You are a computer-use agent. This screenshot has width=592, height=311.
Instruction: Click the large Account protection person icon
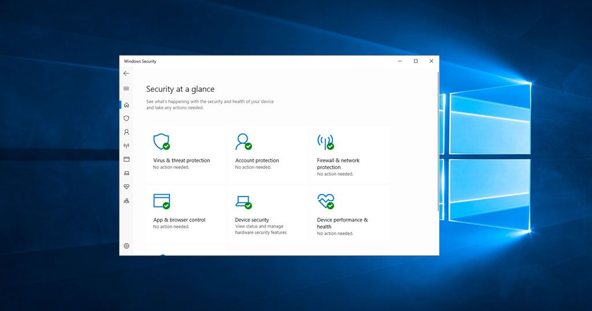[x=243, y=142]
